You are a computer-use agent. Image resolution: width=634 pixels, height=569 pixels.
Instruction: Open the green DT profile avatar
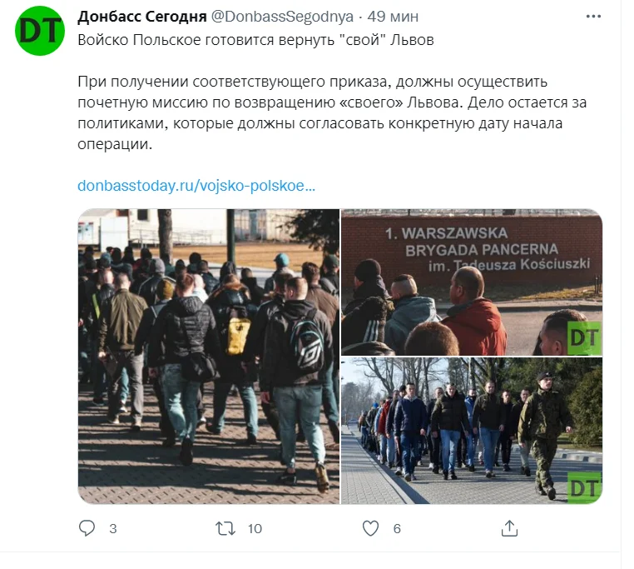click(x=40, y=31)
